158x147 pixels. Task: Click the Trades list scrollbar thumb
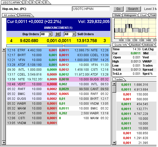114,89
